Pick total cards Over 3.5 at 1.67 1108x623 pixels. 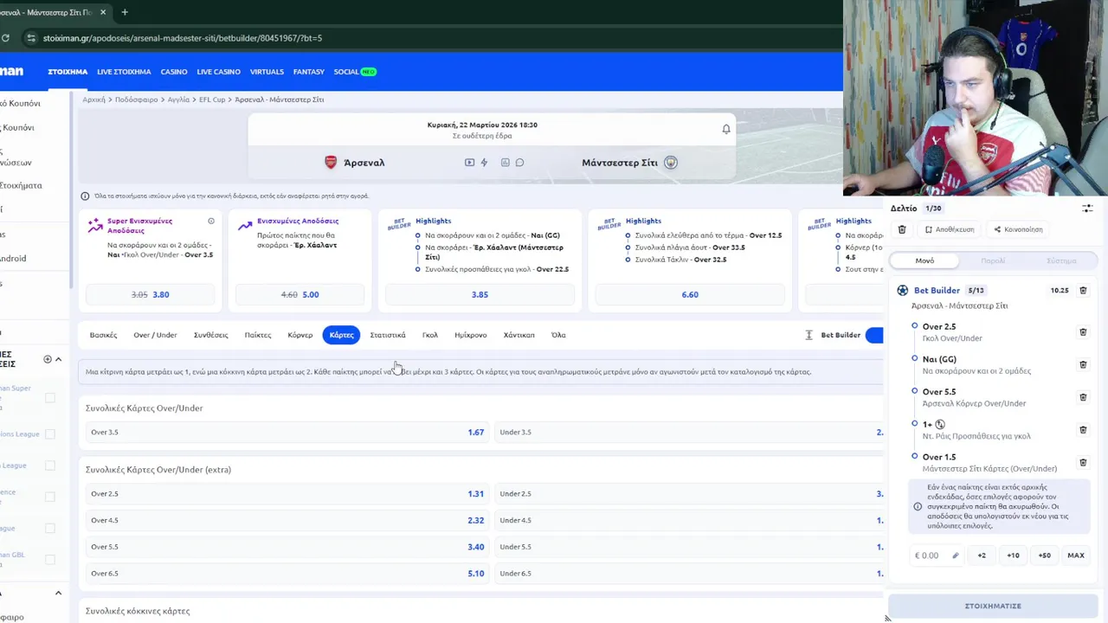pos(287,432)
